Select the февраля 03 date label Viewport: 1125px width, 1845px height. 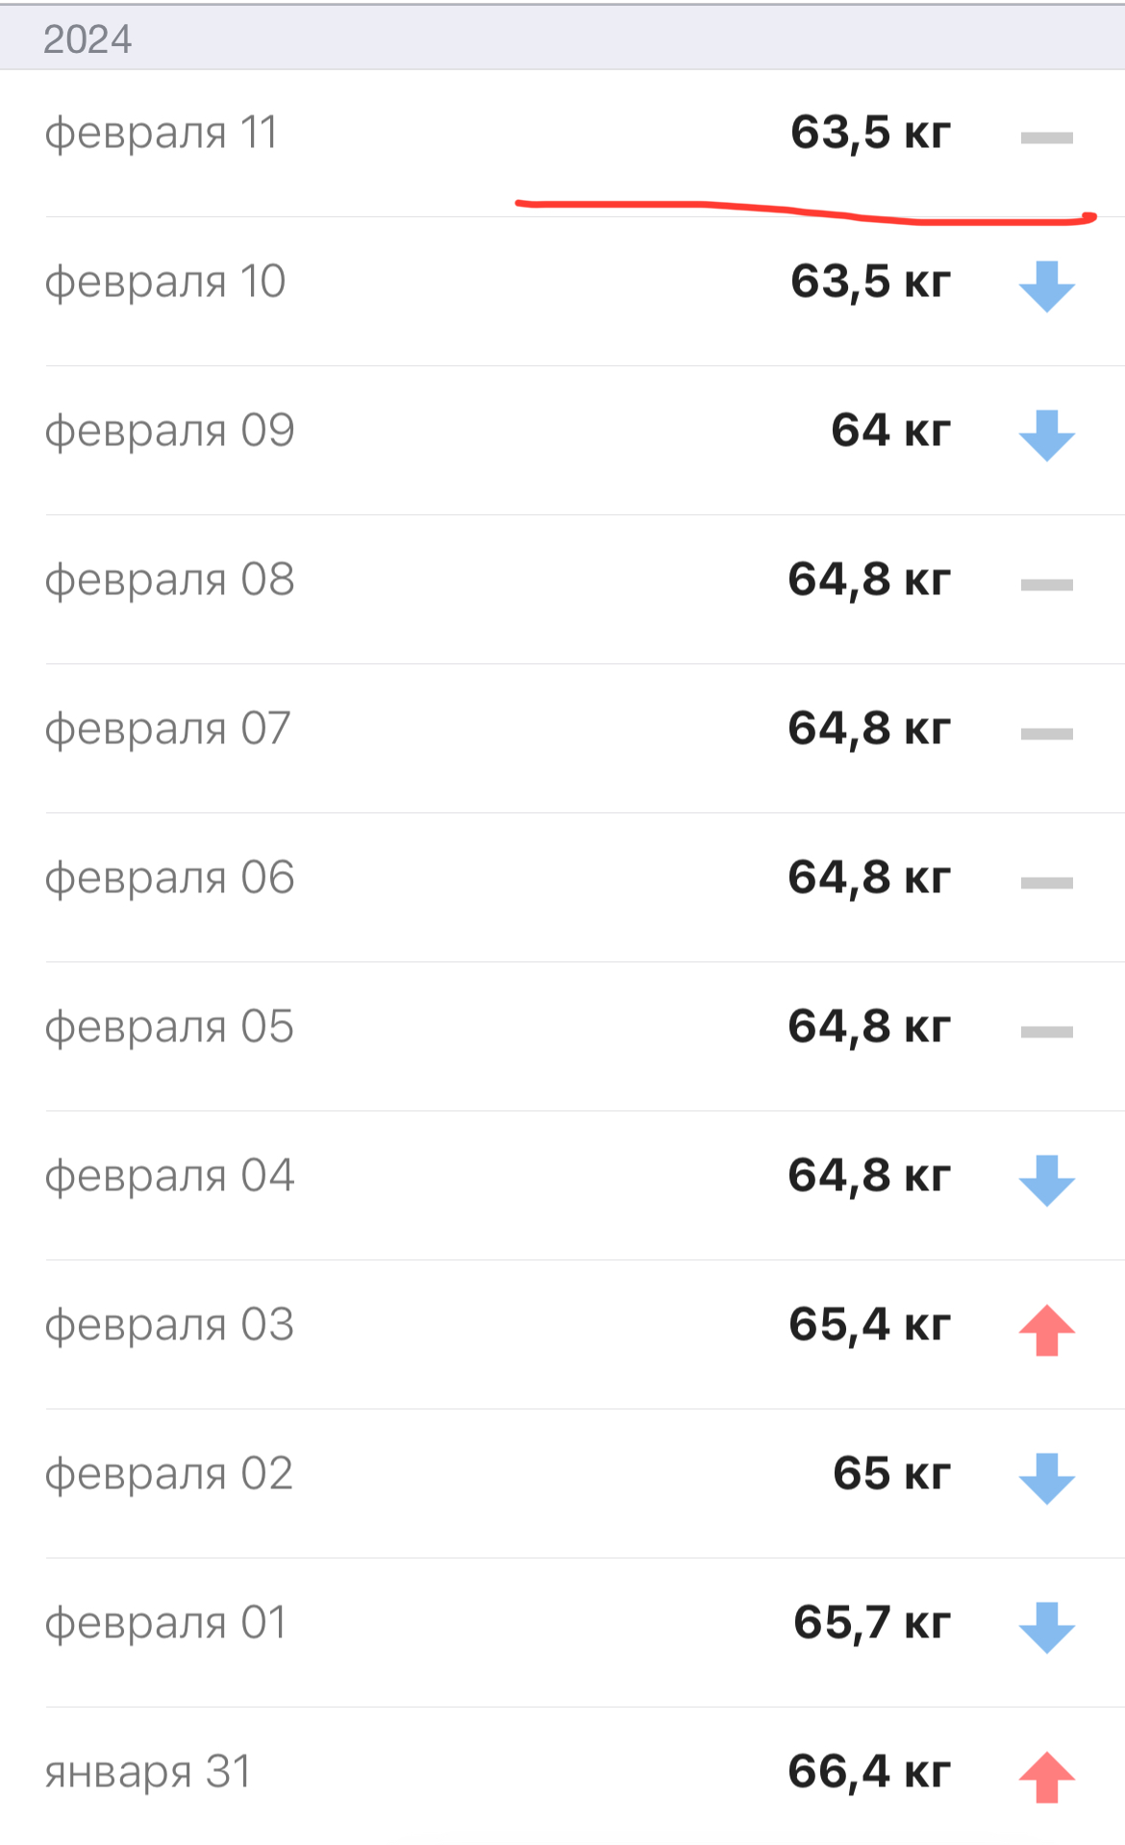169,1325
